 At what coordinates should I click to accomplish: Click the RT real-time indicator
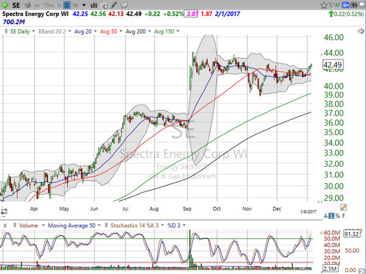coord(337,5)
